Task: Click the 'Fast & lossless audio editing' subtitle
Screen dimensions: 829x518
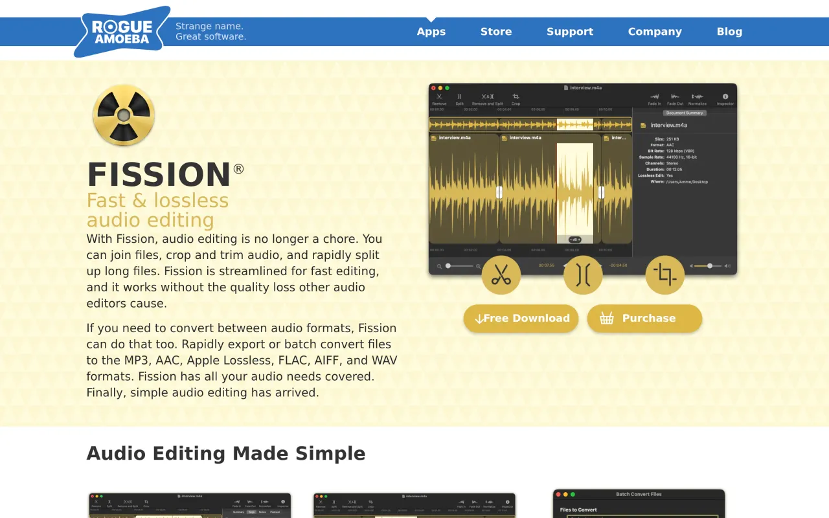Action: [157, 210]
